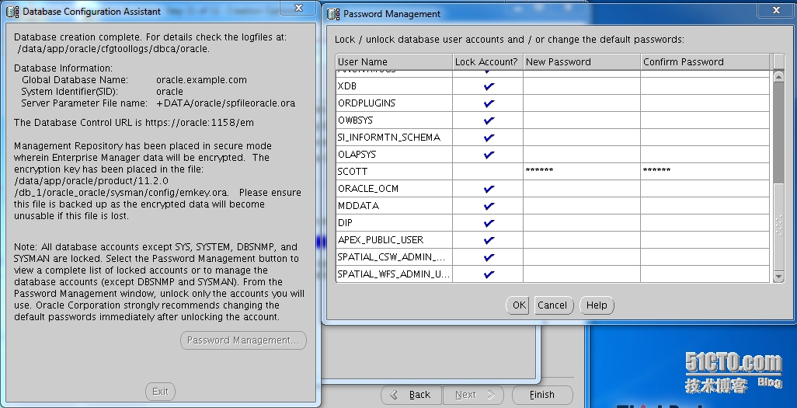Screen dimensions: 797x408
Task: Edit SCOTT Confirm Password field
Action: (x=705, y=172)
